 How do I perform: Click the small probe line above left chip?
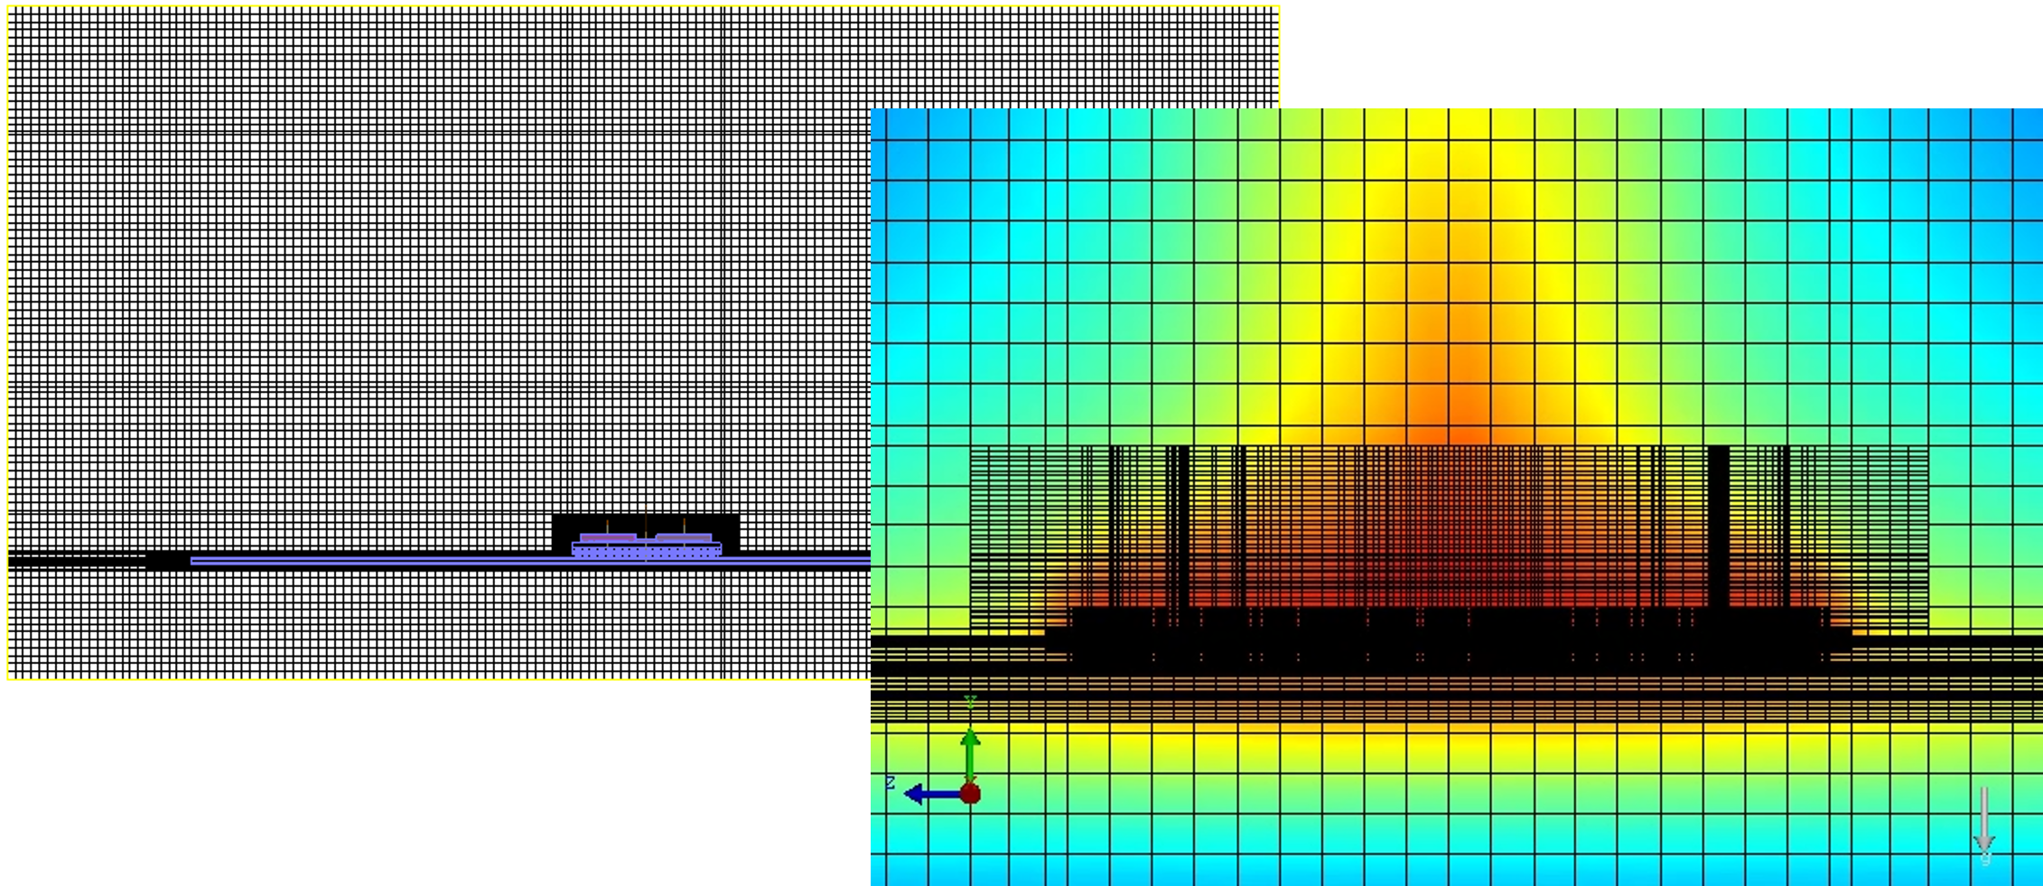click(x=607, y=526)
